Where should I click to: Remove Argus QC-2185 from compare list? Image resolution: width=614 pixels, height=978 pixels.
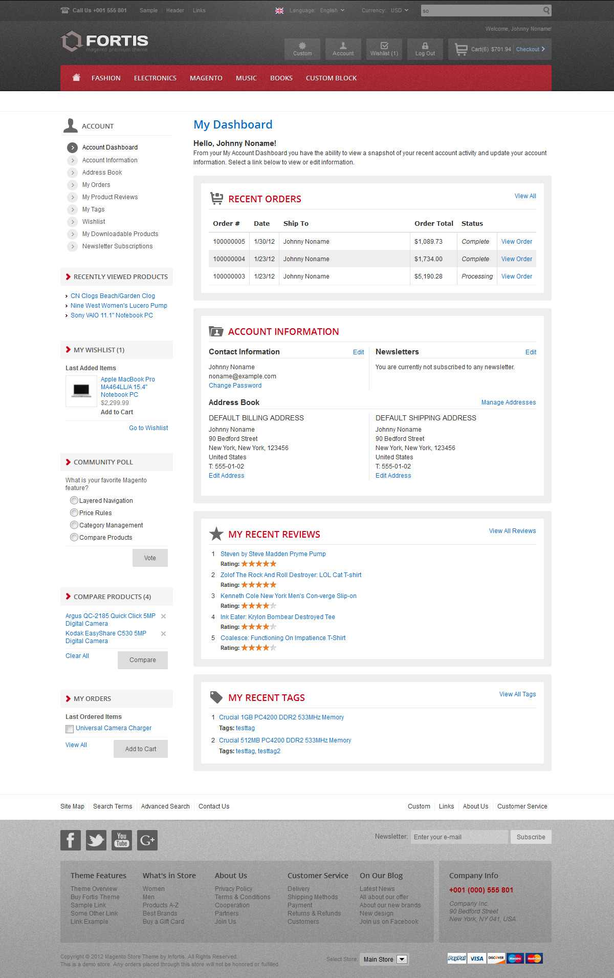[163, 616]
